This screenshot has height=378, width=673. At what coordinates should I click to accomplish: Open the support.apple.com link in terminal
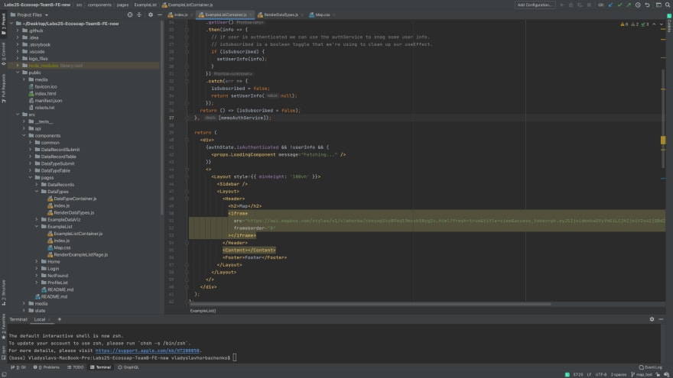click(x=147, y=351)
